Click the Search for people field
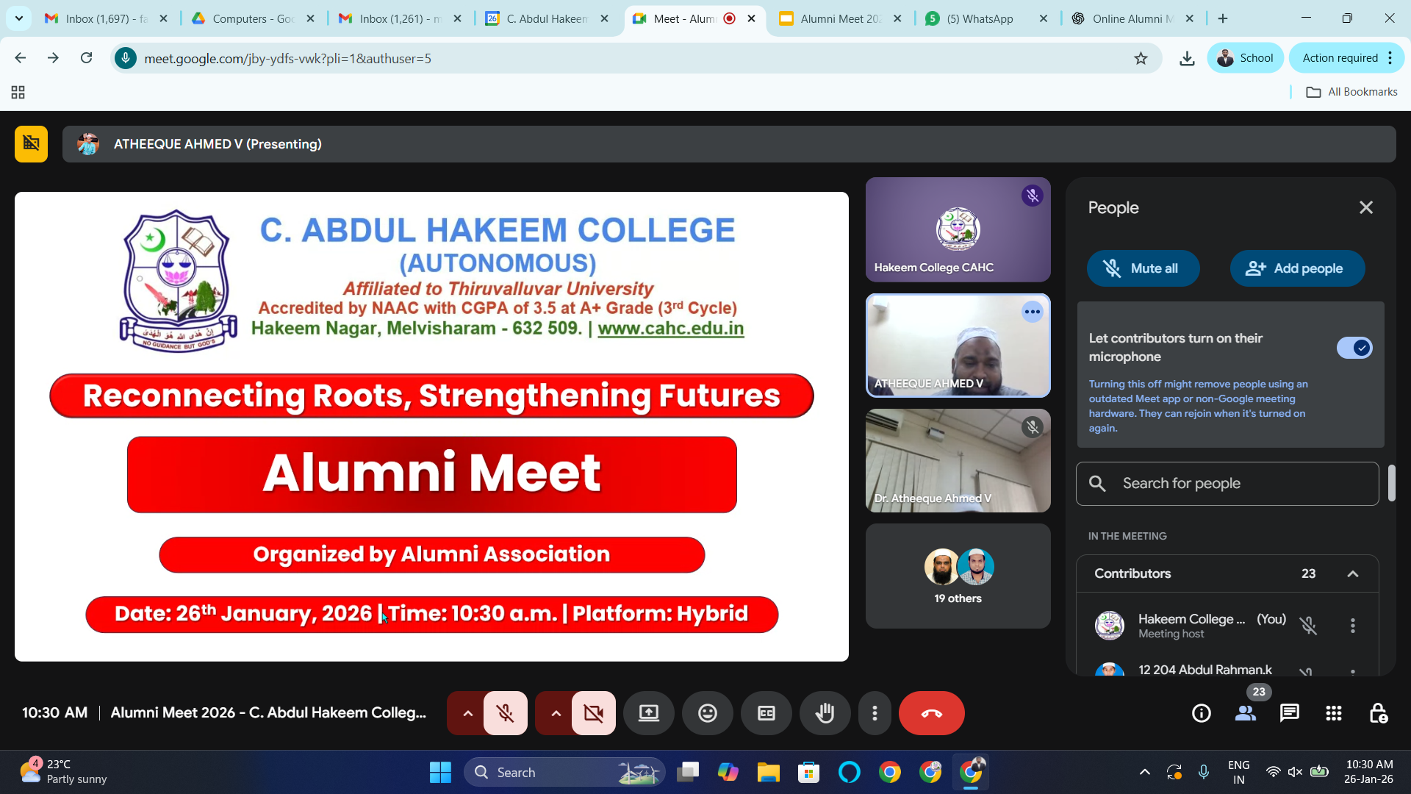This screenshot has height=794, width=1411. [1227, 484]
